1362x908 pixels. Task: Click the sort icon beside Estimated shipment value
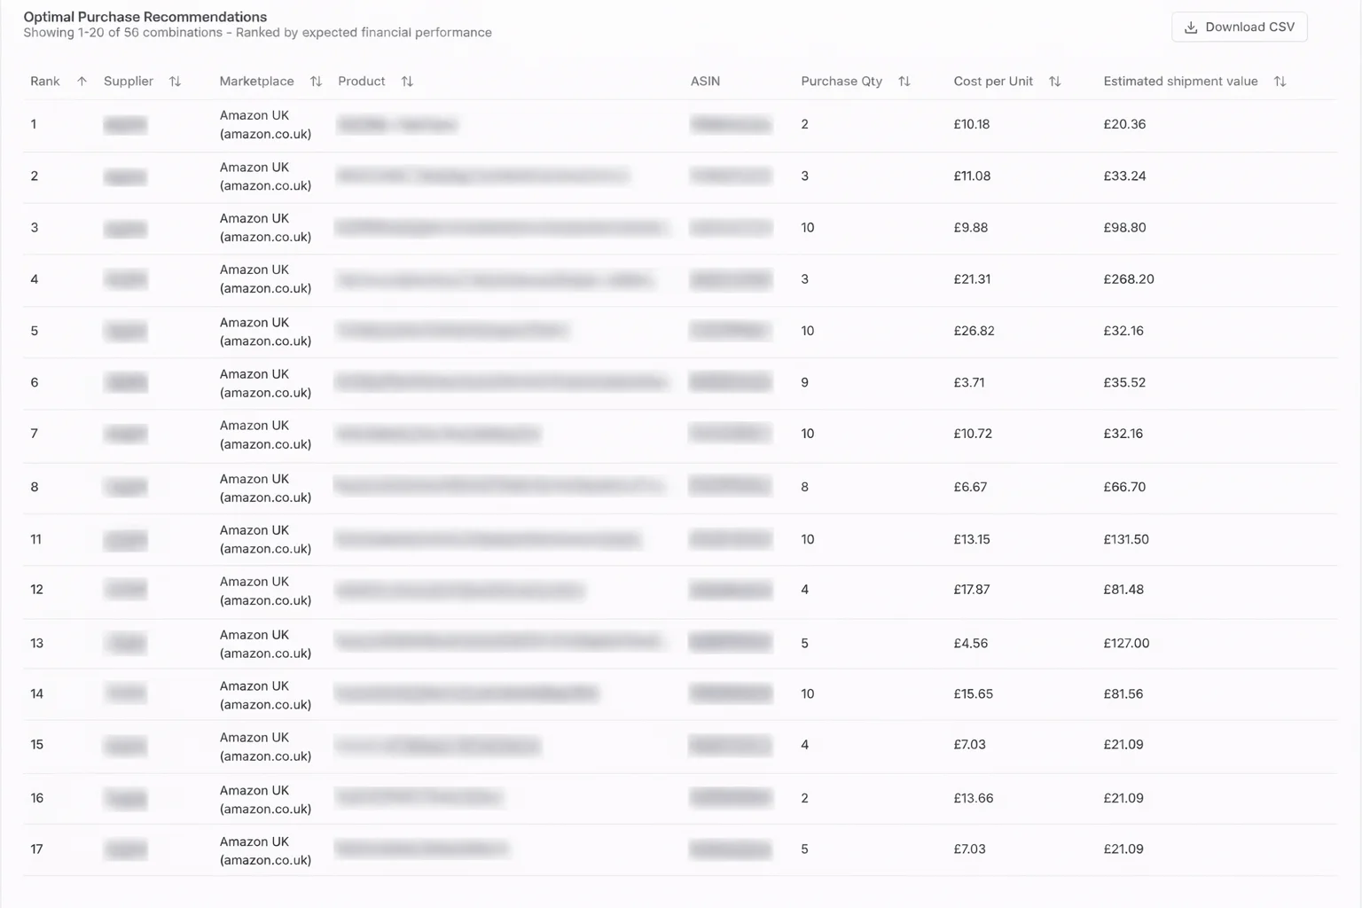point(1280,81)
